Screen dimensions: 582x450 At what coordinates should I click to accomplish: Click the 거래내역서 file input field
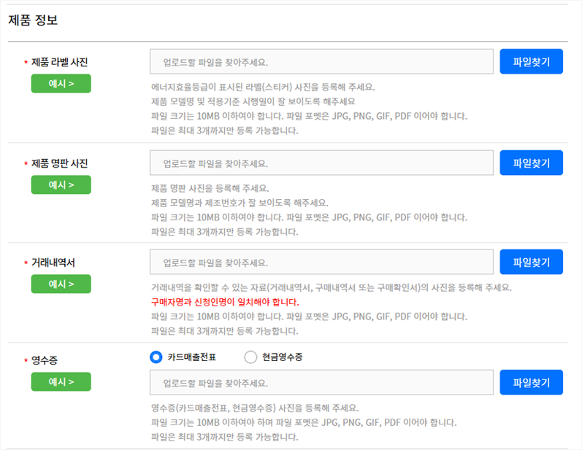coord(321,262)
